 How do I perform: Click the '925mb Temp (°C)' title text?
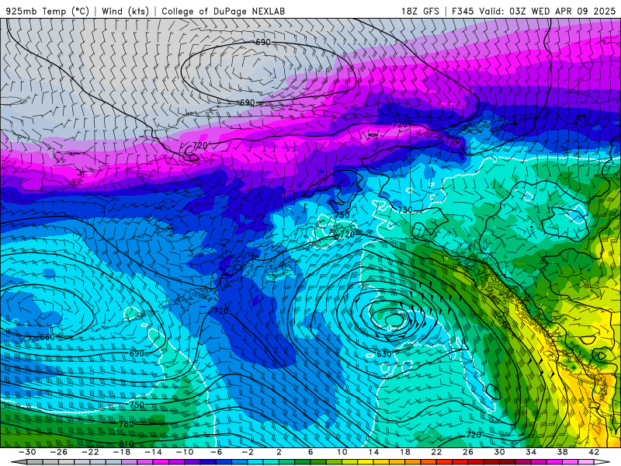[x=47, y=11]
